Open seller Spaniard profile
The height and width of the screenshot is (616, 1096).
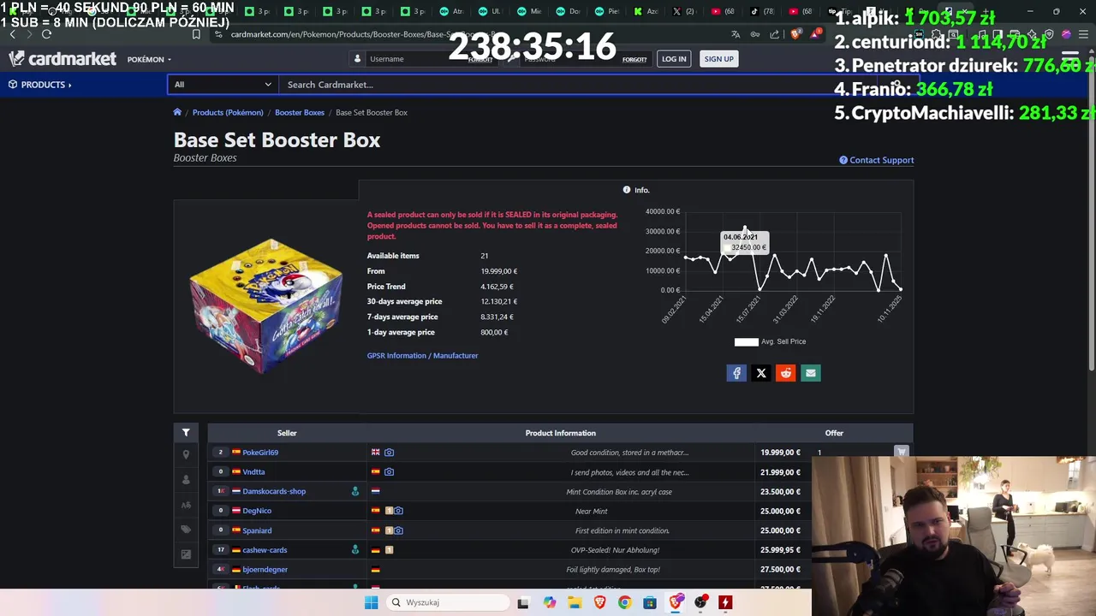tap(257, 531)
